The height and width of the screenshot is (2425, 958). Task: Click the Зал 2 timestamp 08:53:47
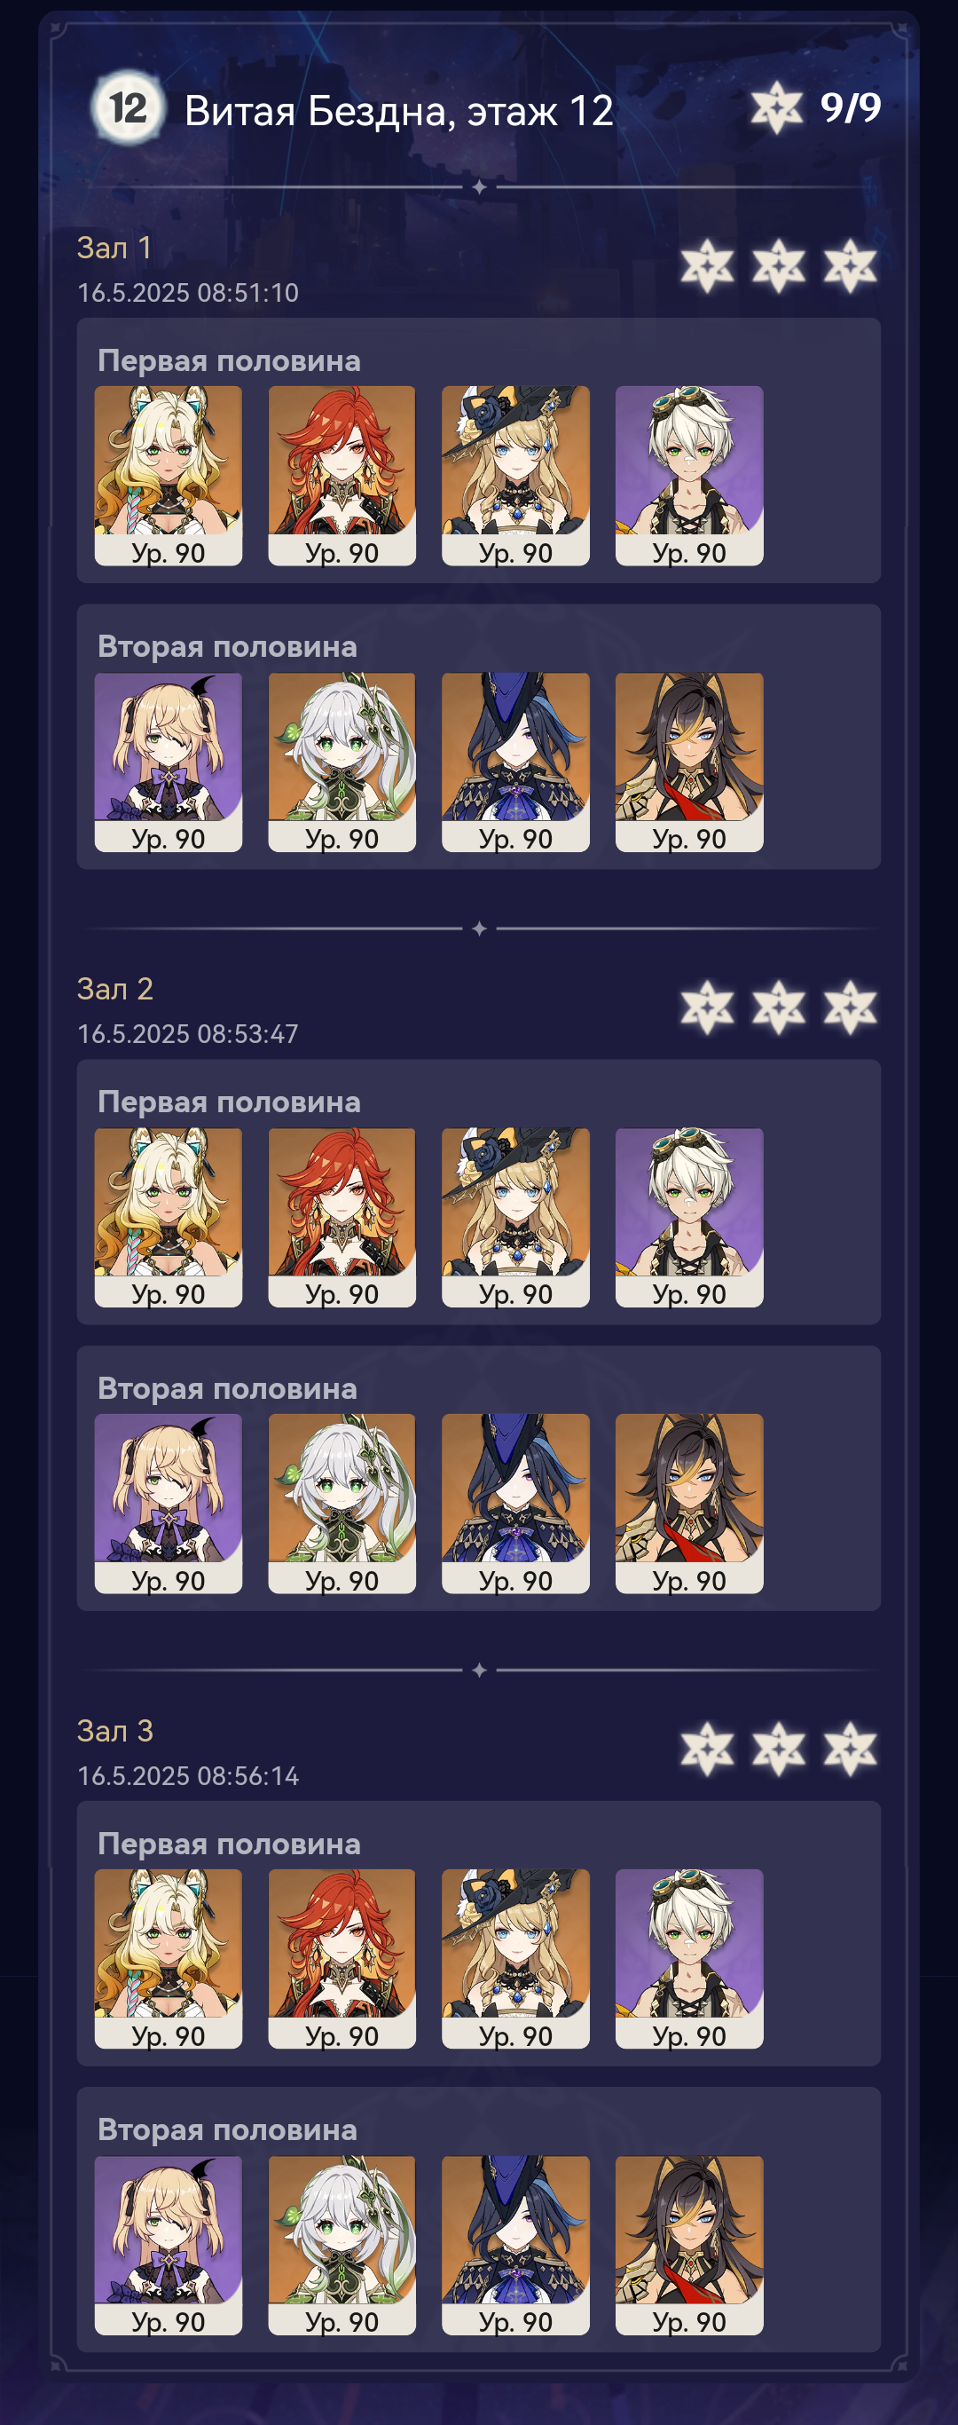coord(247,1033)
